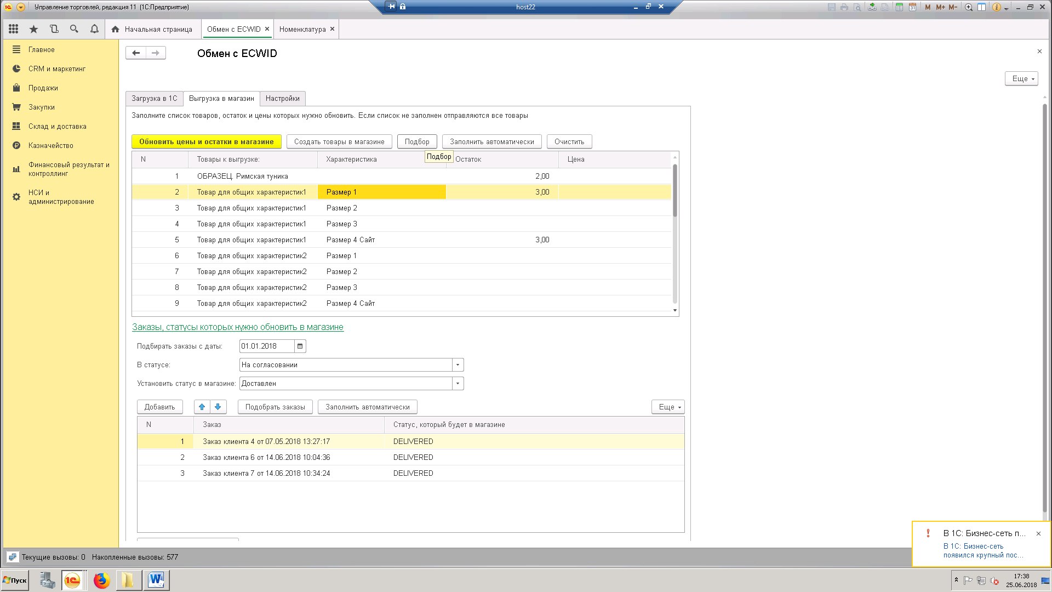This screenshot has width=1052, height=592.
Task: Launch Firefox from the taskbar
Action: (101, 580)
